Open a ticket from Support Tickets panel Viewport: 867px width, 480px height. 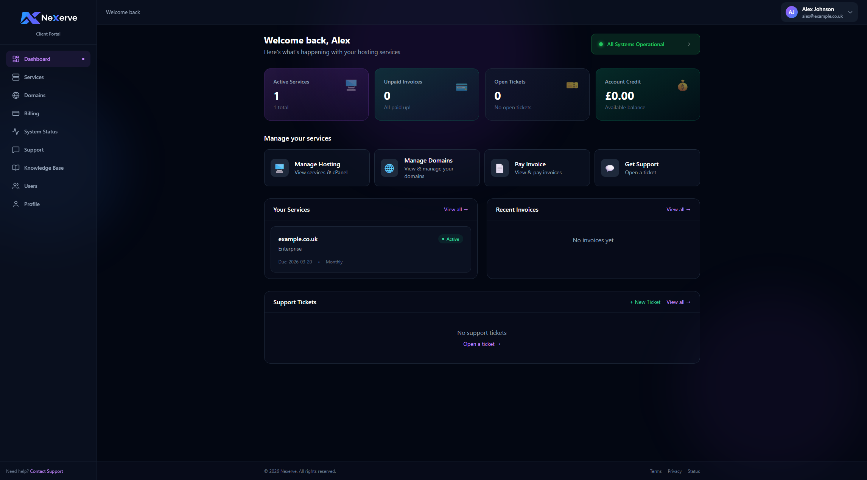(481, 344)
